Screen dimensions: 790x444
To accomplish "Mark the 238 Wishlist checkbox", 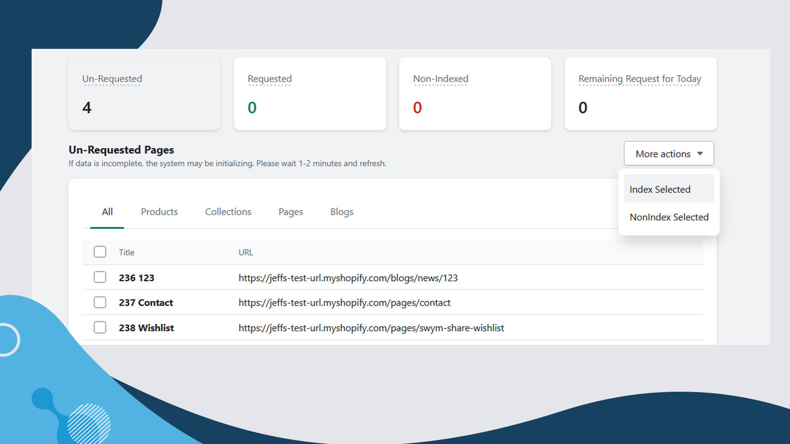I will coord(100,328).
